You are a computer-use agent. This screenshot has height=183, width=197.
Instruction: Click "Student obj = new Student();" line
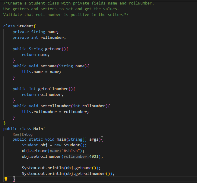54,145
